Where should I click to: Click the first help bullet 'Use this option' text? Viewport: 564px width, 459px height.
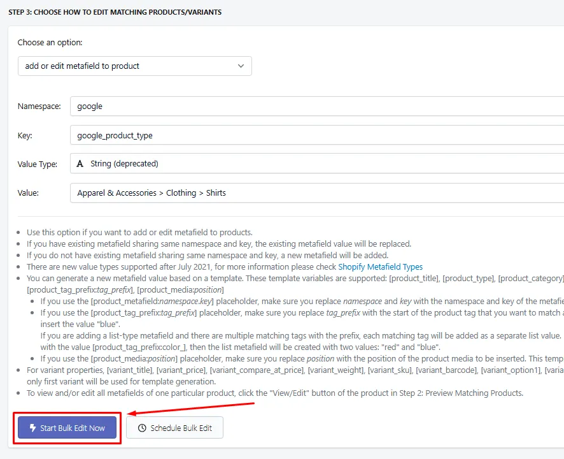click(x=139, y=233)
